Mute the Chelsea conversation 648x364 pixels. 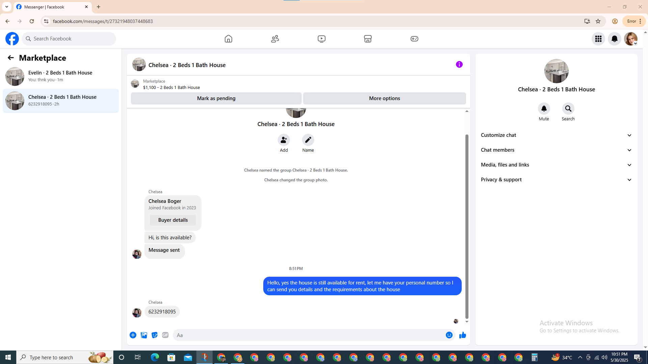(544, 109)
